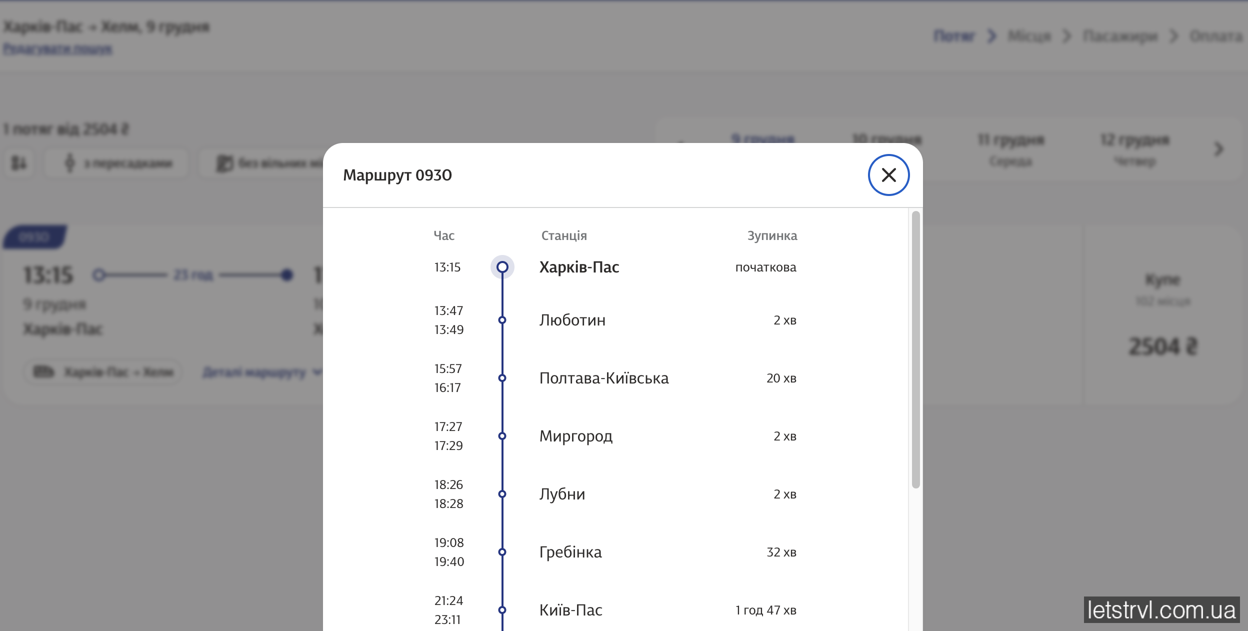Click the Миргород stop circle on the timeline
The height and width of the screenshot is (631, 1248).
pos(502,436)
